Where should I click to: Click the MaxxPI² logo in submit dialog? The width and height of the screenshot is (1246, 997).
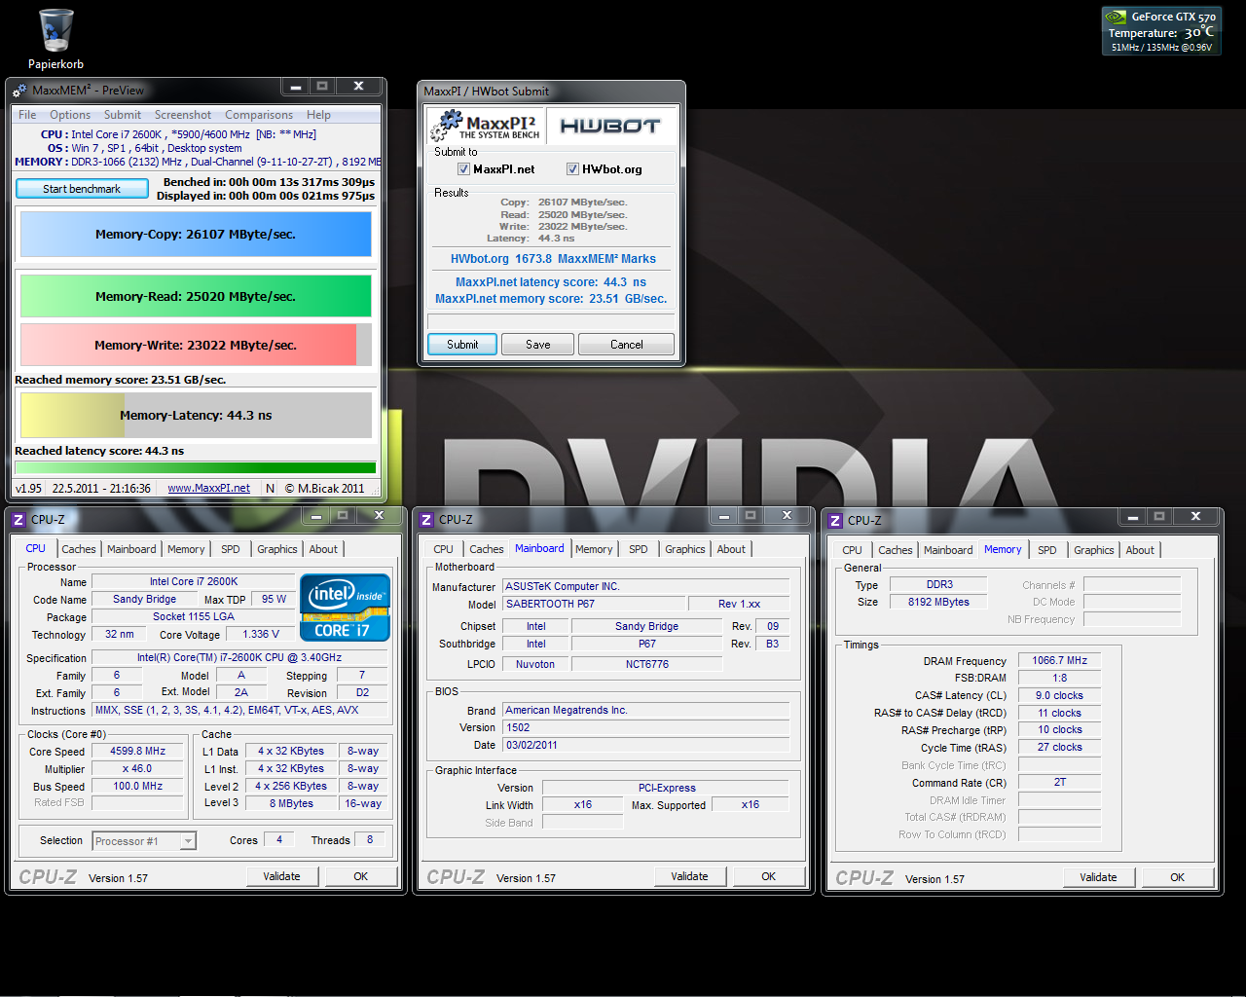pyautogui.click(x=485, y=127)
